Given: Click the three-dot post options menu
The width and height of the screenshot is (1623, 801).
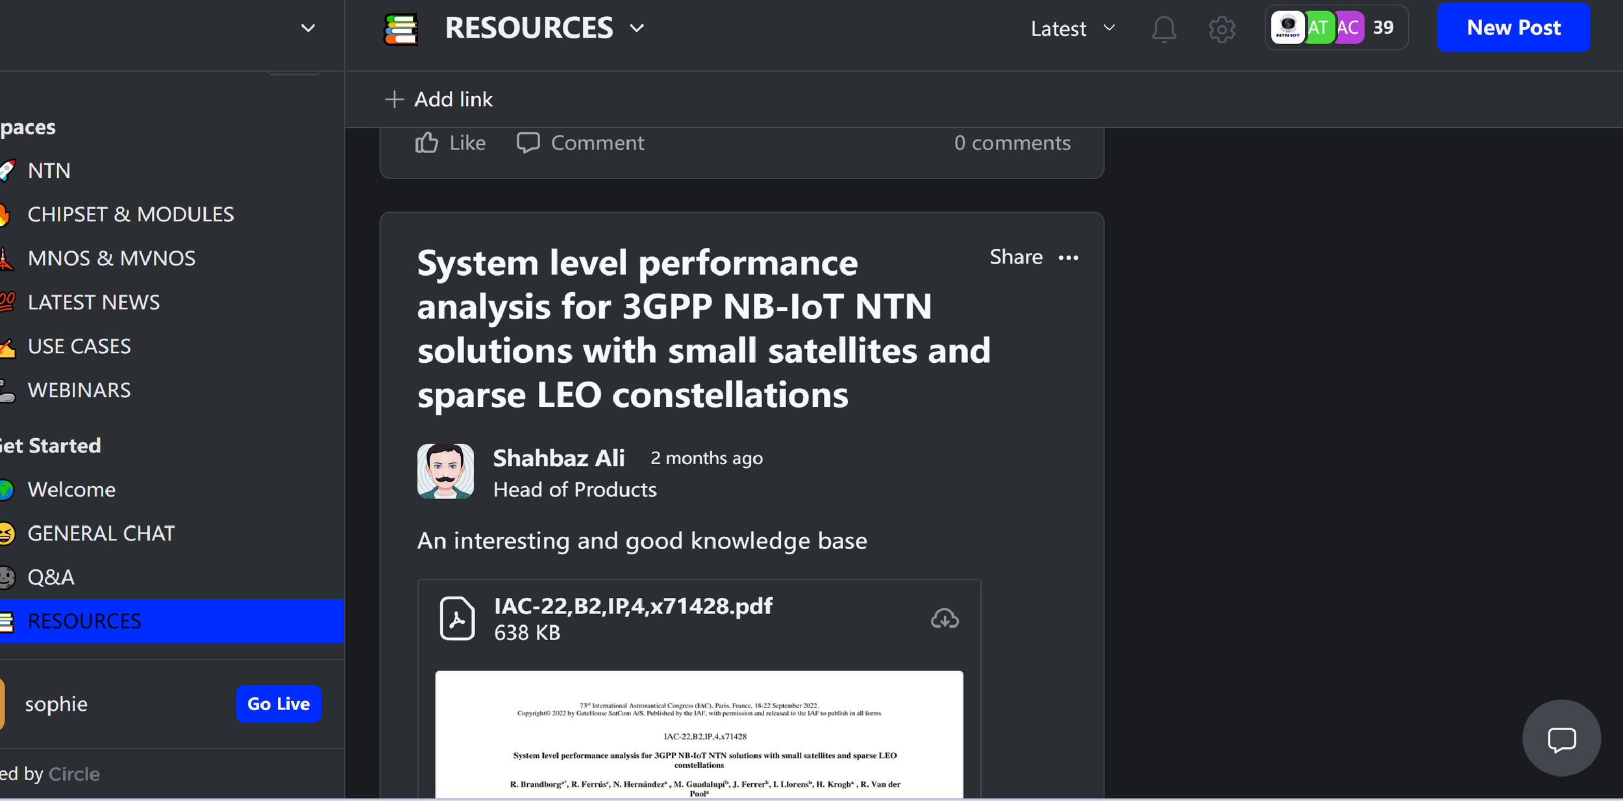Looking at the screenshot, I should click(x=1068, y=258).
